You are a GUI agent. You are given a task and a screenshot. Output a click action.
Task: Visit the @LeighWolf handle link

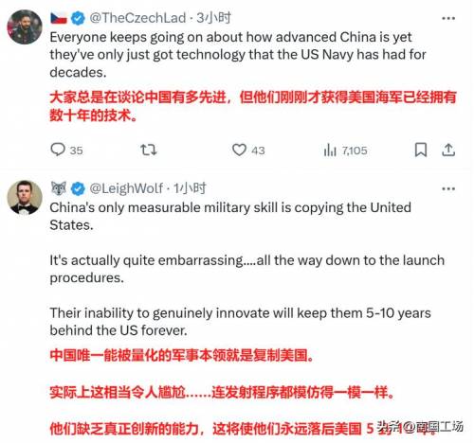point(126,188)
